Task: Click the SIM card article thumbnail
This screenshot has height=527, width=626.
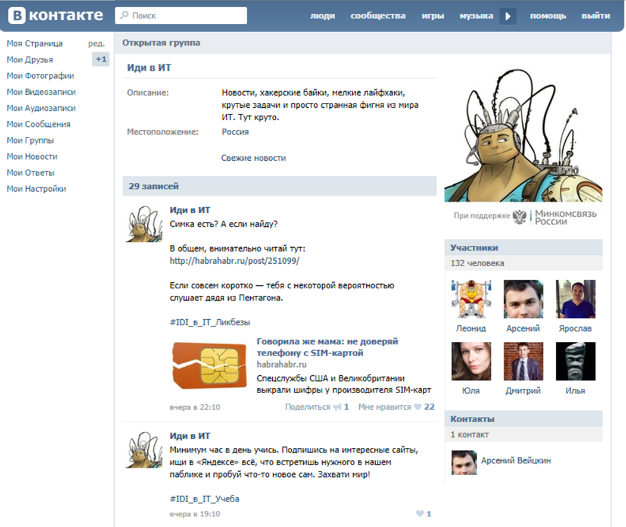Action: coord(209,363)
